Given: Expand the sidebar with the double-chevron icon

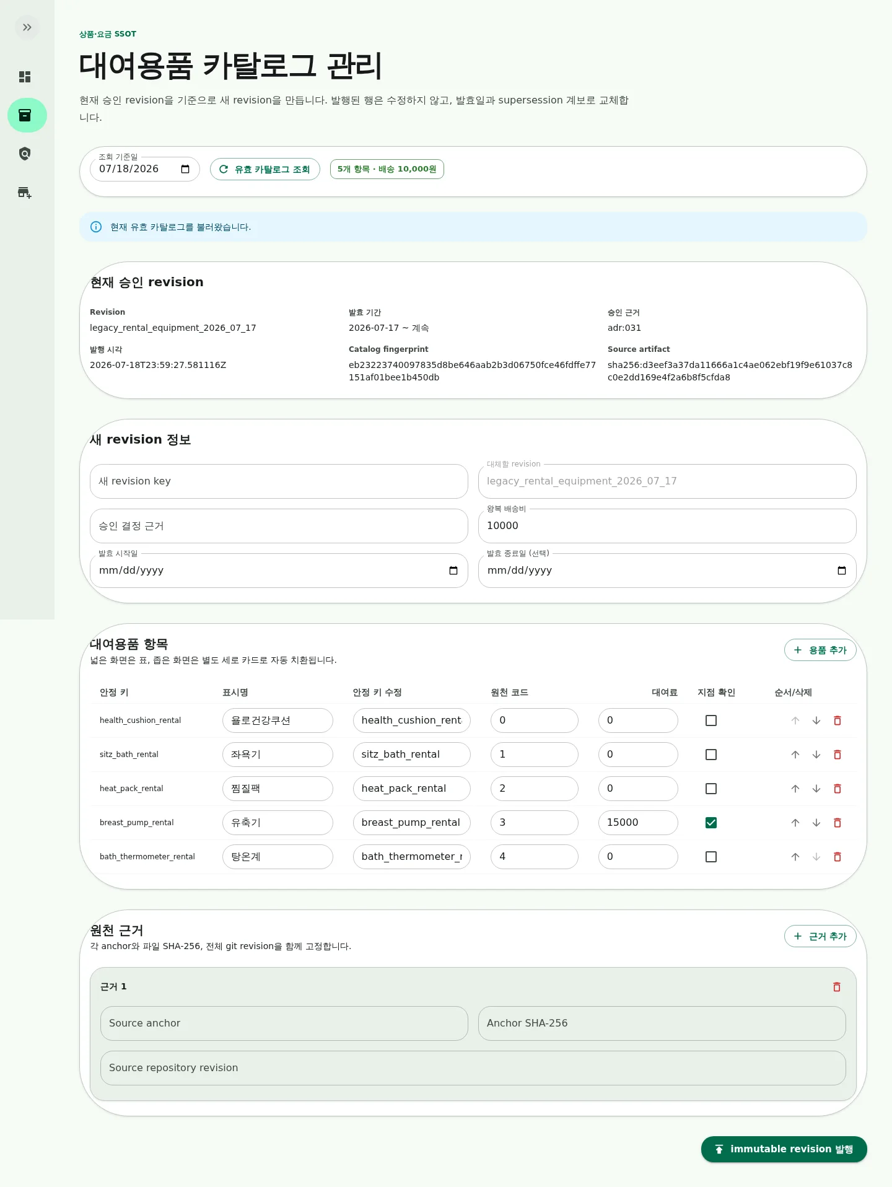Looking at the screenshot, I should pyautogui.click(x=27, y=27).
